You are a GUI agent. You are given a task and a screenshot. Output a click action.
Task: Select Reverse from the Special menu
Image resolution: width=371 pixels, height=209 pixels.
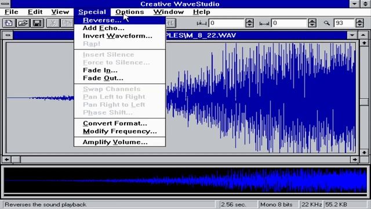click(x=120, y=20)
